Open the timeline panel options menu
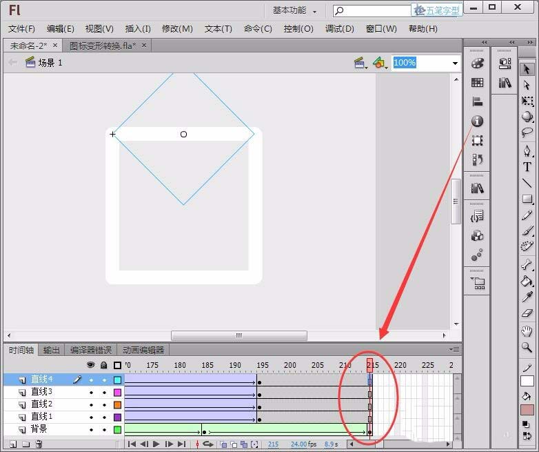Screen dimensions: 539x452 (x=454, y=350)
